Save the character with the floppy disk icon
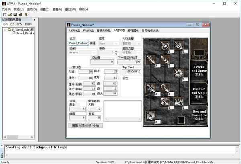241x164 pixels. 15,15
